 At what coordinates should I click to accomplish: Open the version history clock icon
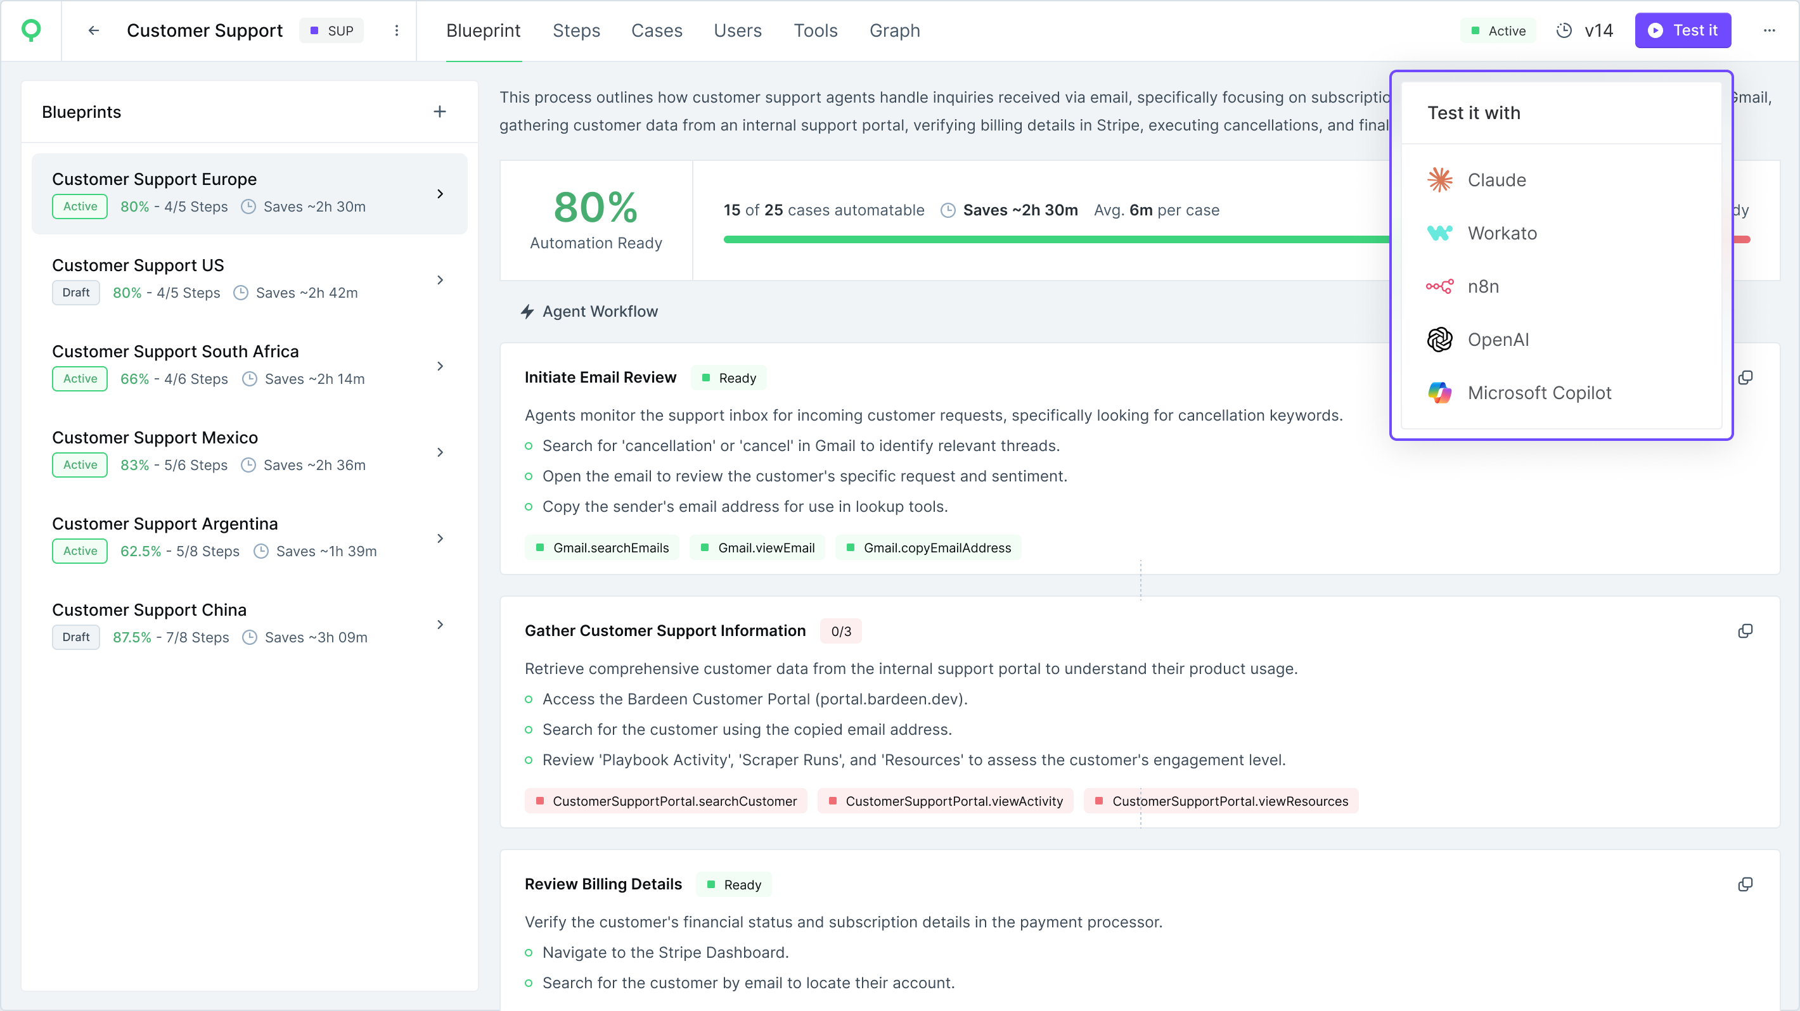click(1564, 30)
